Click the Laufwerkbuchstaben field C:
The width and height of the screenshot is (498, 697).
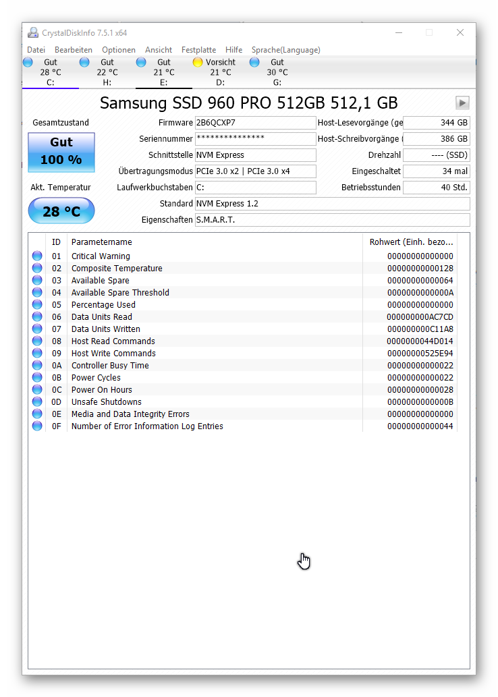256,187
